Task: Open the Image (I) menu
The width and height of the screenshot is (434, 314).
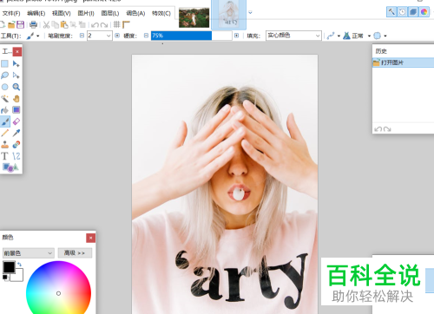Action: click(x=86, y=13)
